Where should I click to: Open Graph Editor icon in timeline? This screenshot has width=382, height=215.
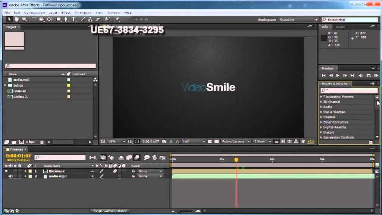[163, 158]
